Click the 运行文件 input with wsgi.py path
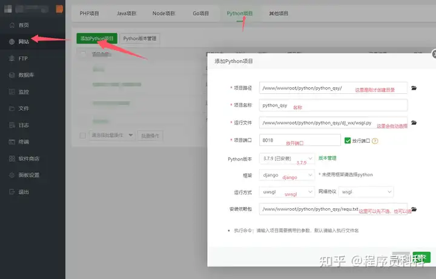Viewport: 436px width, 279px height. (333, 122)
